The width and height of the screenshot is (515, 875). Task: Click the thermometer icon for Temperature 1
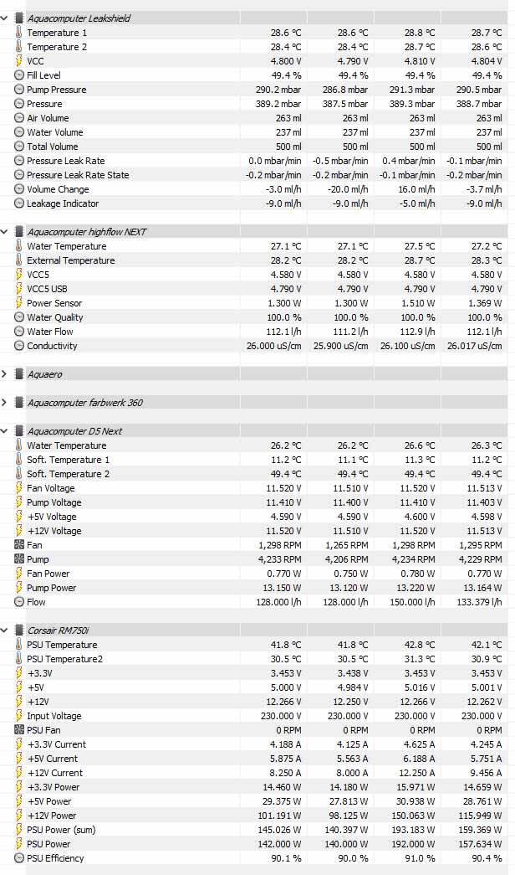[x=19, y=33]
